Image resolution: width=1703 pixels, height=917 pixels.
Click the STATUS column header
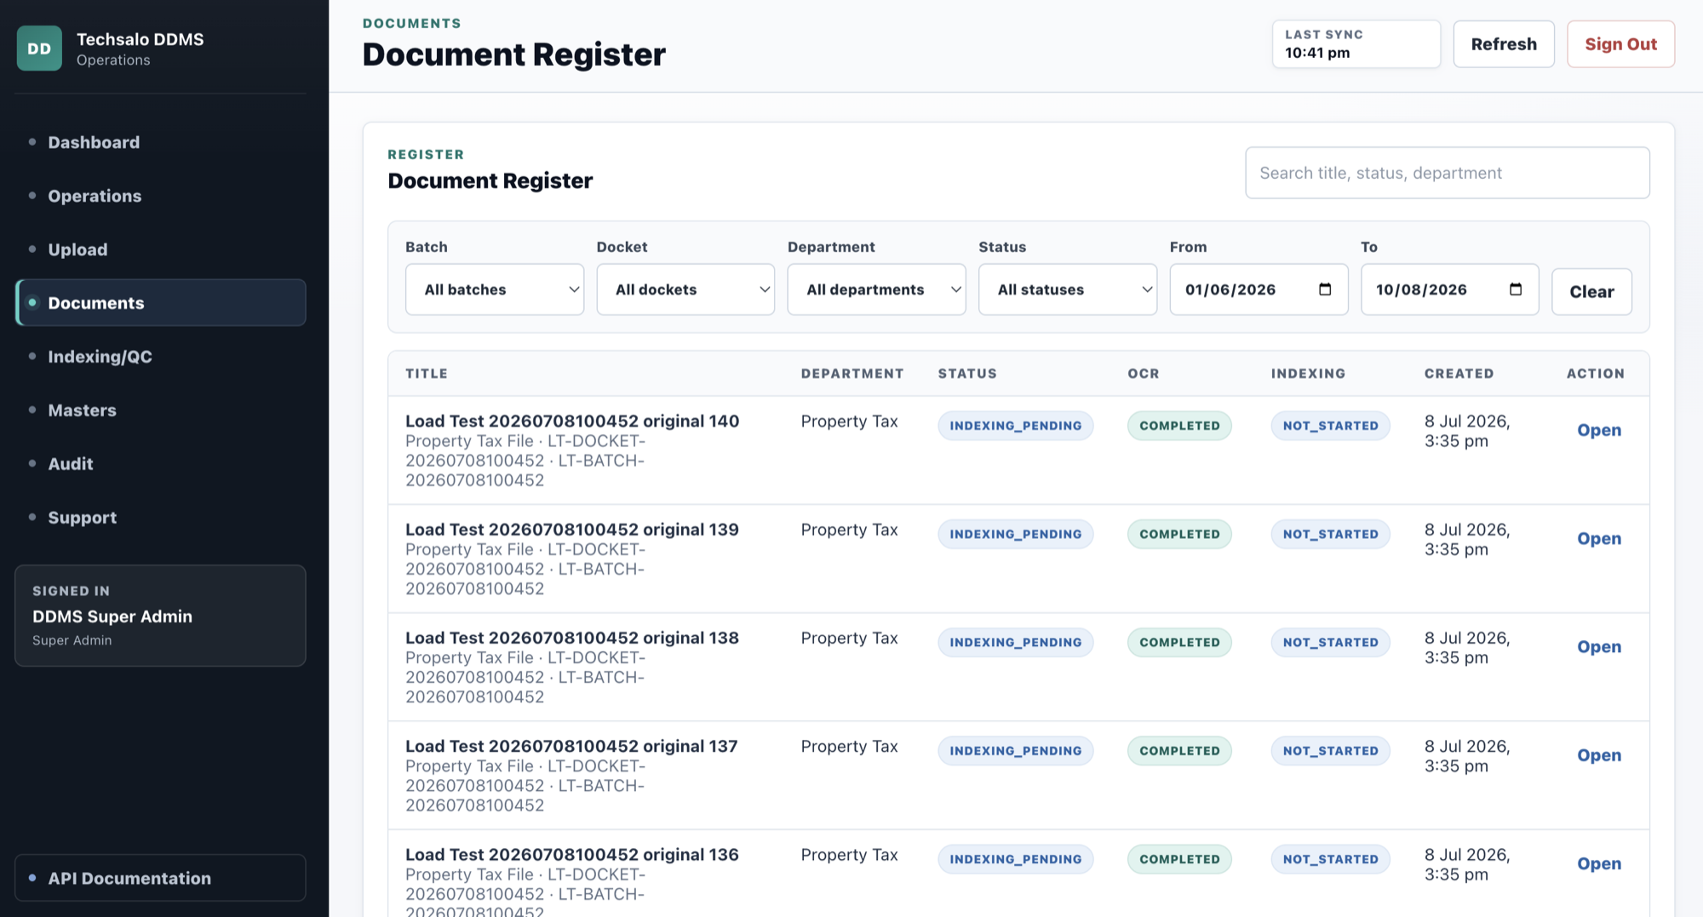(967, 373)
